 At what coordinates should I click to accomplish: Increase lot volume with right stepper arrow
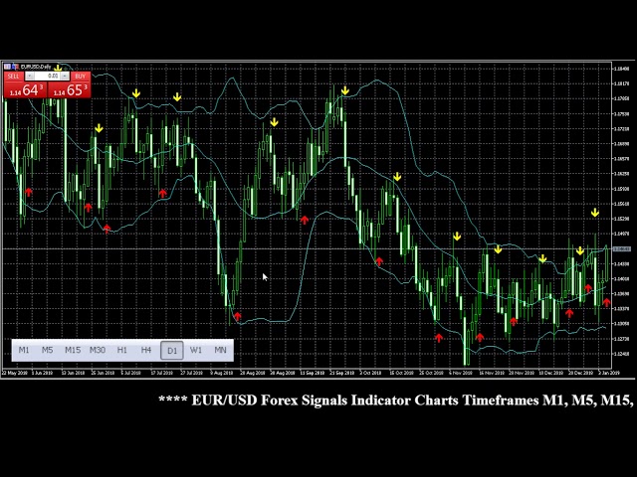pos(65,76)
